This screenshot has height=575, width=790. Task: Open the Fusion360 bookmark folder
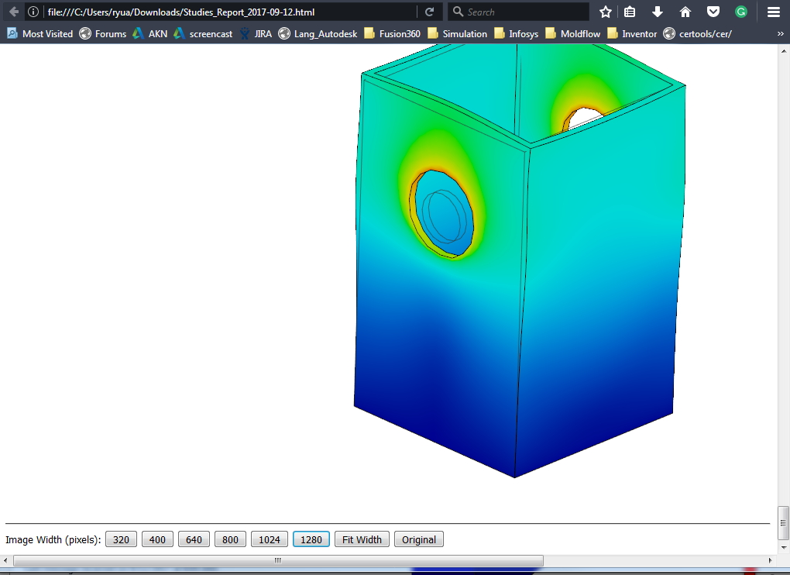[392, 34]
